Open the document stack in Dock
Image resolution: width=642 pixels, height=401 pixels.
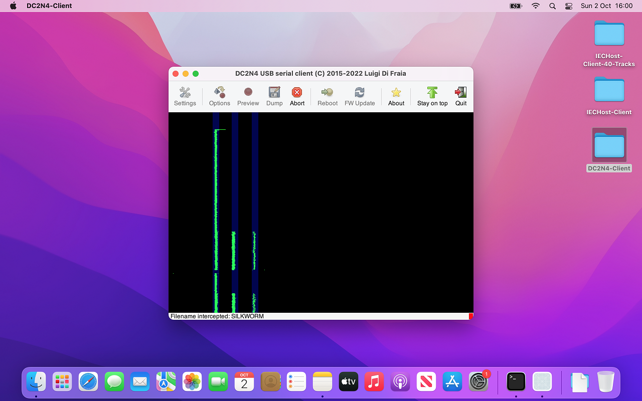[x=580, y=382]
